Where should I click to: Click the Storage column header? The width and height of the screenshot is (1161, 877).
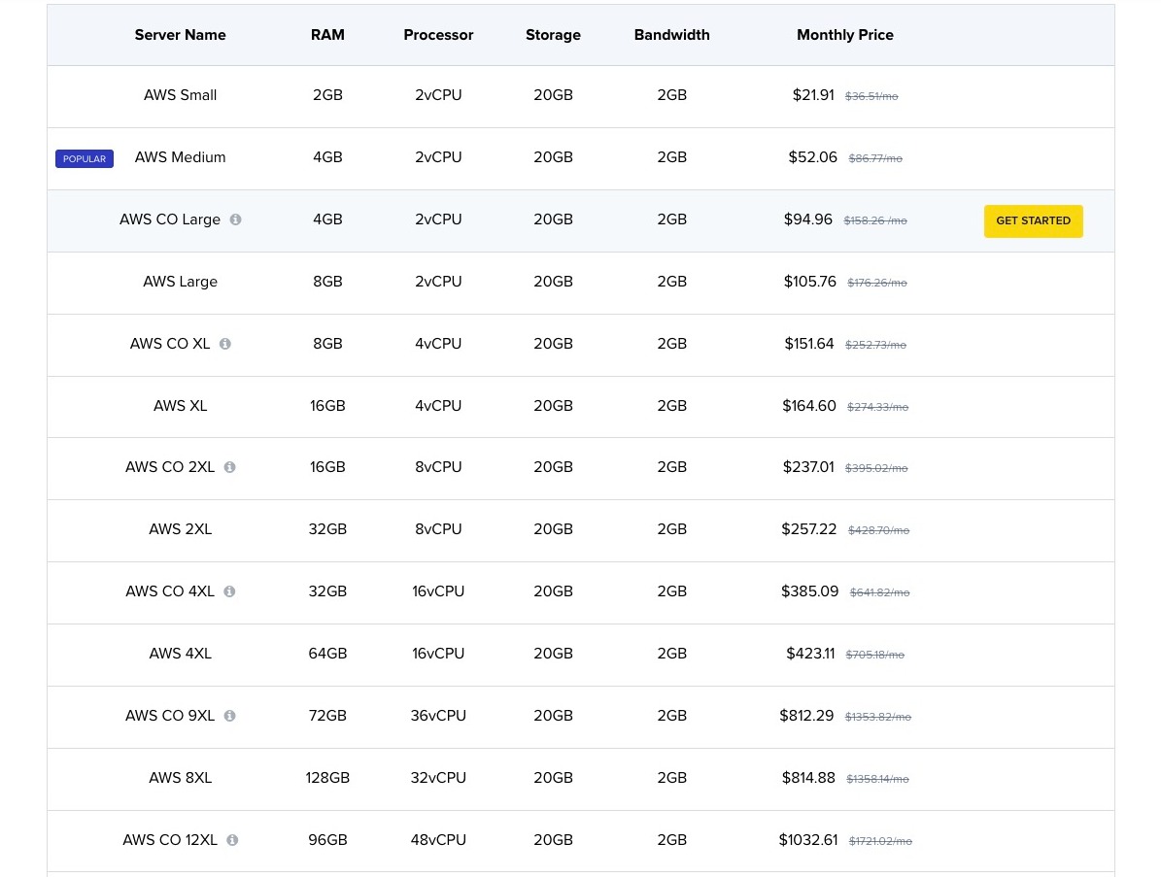click(x=553, y=35)
